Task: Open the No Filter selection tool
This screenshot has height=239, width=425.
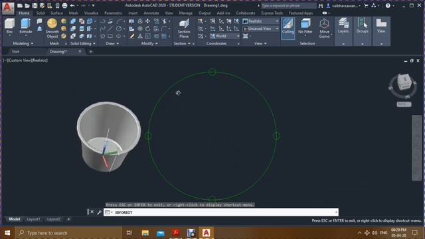Action: coord(305,27)
